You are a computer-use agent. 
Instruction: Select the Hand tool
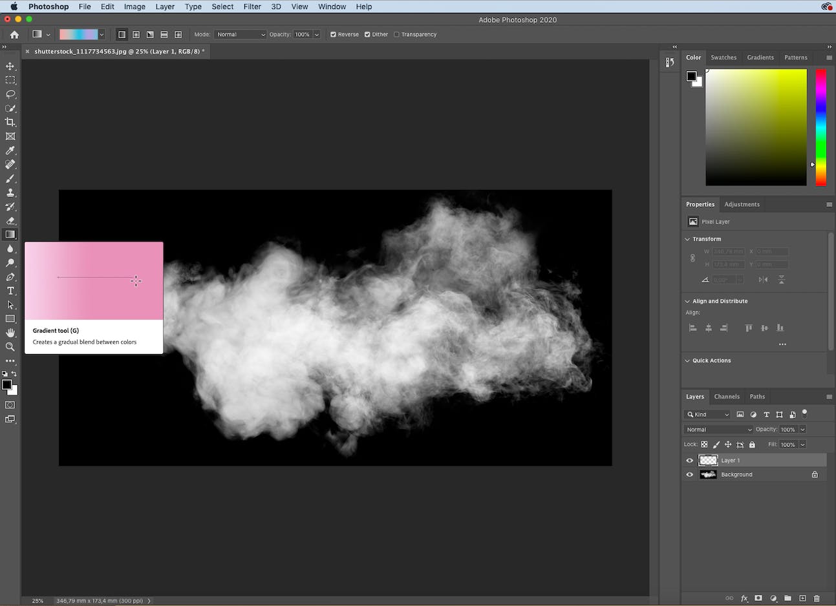10,333
